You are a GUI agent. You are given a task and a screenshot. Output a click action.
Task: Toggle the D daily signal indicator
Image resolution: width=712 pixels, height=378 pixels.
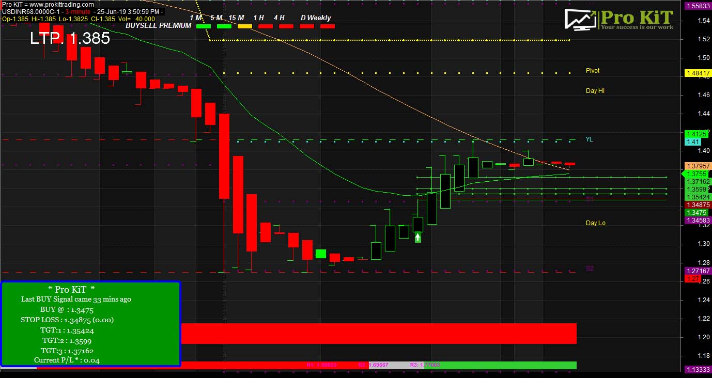307,26
